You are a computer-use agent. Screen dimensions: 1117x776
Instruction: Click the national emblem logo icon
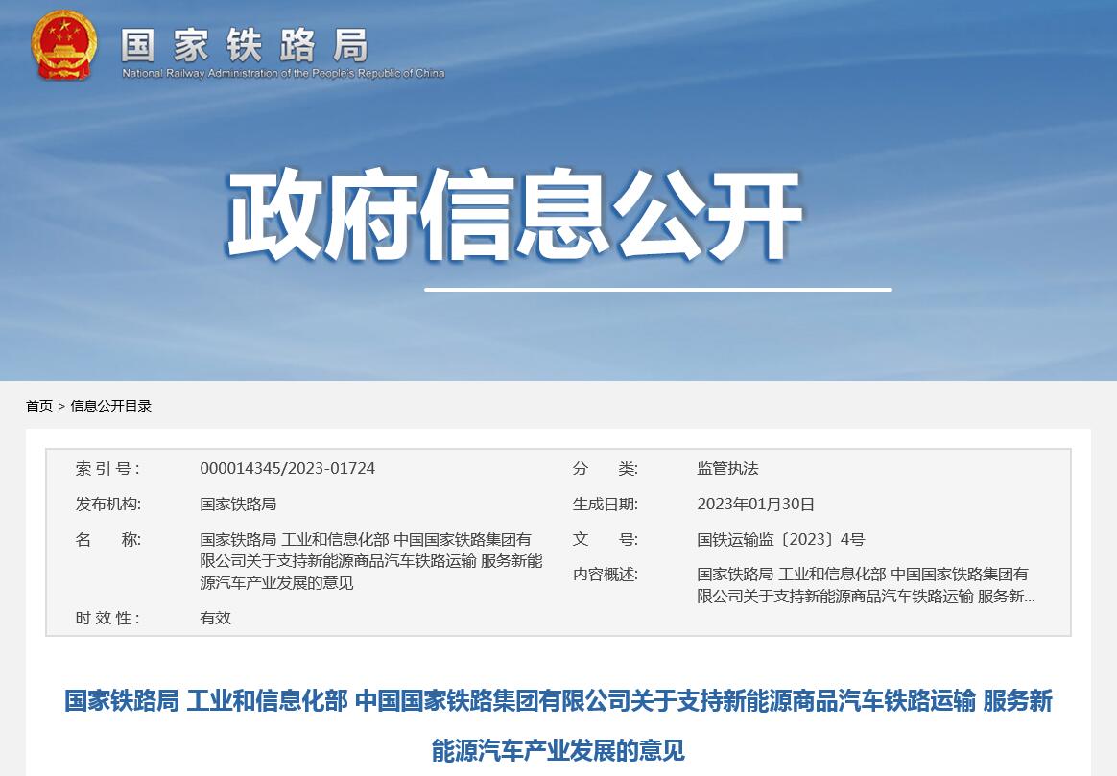pyautogui.click(x=63, y=46)
